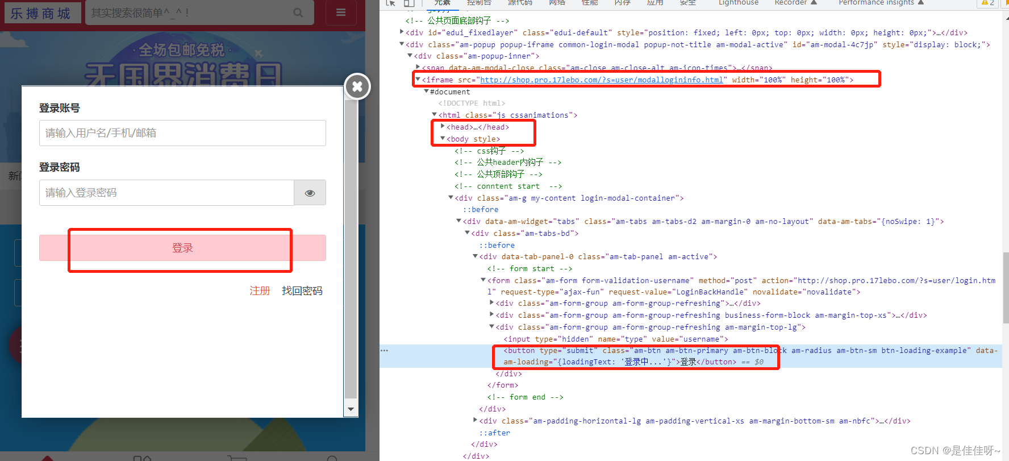The width and height of the screenshot is (1009, 461).
Task: Close the login modal with the X icon
Action: tap(357, 86)
